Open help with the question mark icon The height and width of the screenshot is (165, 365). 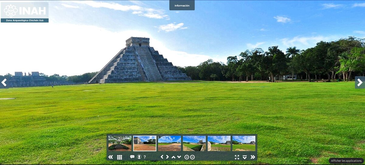coord(145,157)
